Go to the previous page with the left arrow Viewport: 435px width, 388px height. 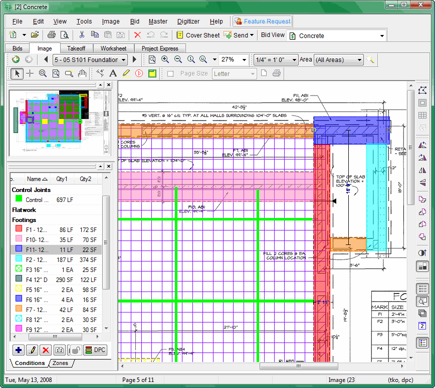[46, 59]
